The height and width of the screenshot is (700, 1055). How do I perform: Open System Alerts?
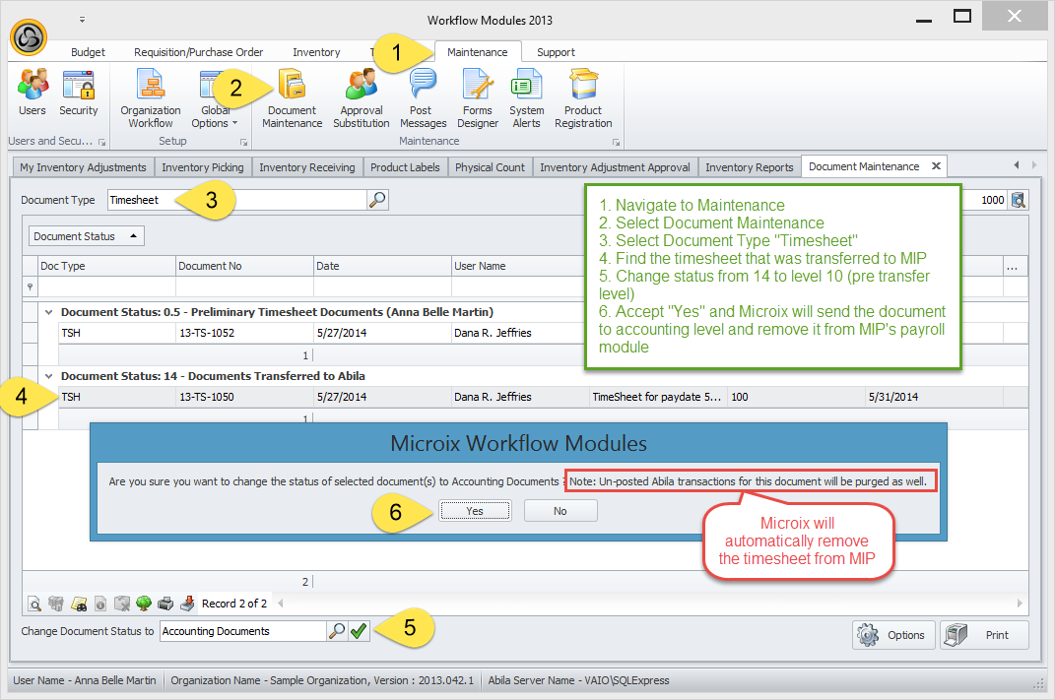point(527,99)
